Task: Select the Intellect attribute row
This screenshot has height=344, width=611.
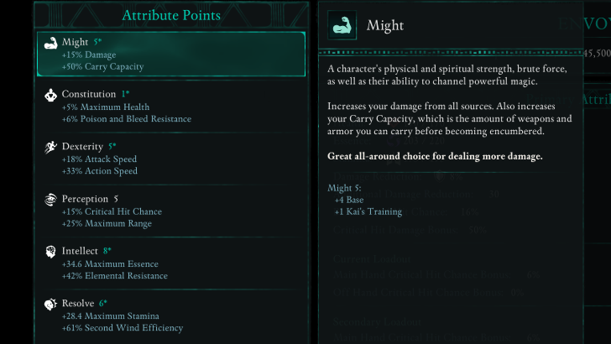Action: [172, 263]
